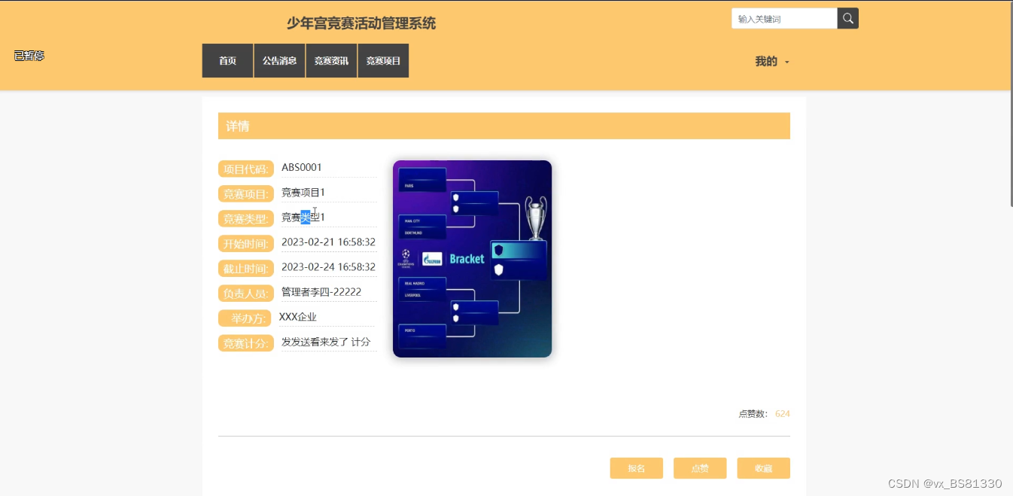Click the 开始时间 label
Viewport: 1013px width, 496px height.
click(x=246, y=244)
